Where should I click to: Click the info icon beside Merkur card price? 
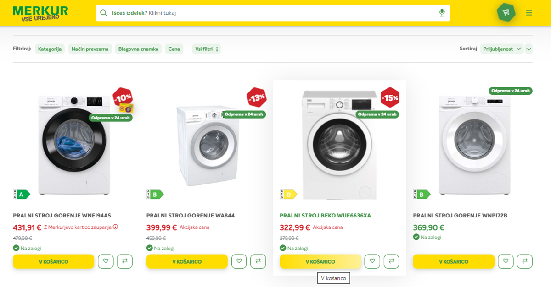(x=116, y=227)
